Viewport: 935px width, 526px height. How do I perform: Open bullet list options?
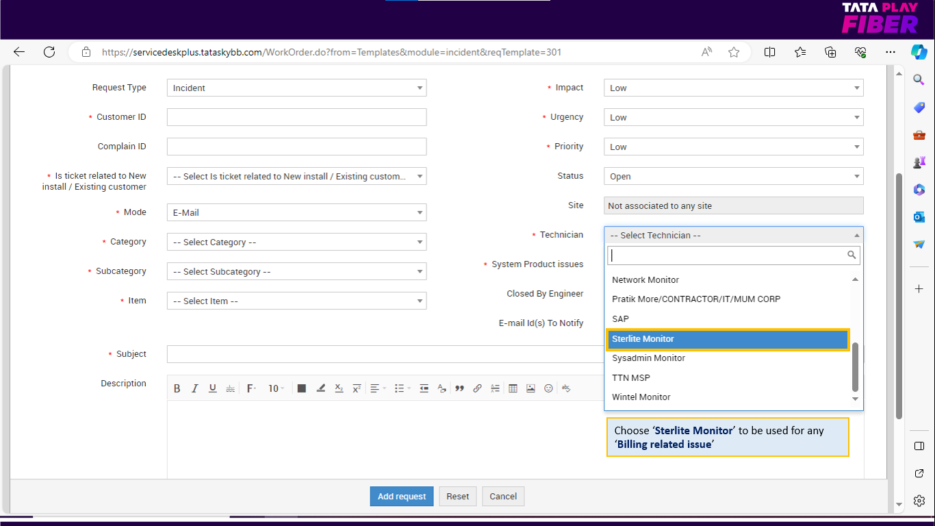(402, 388)
